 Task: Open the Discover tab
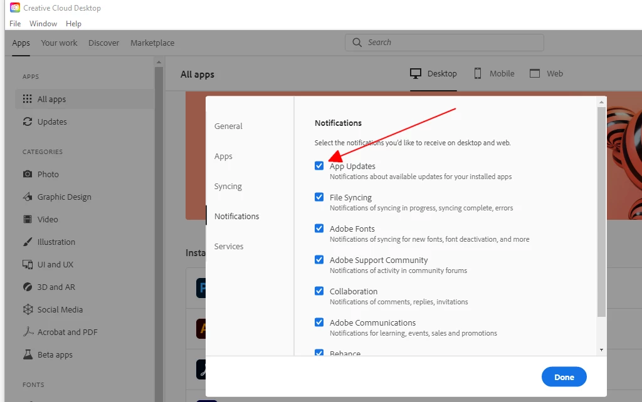[x=103, y=43]
